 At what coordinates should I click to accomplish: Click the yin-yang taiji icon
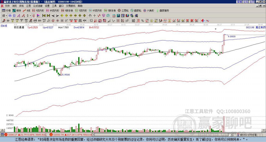(x=203, y=21)
